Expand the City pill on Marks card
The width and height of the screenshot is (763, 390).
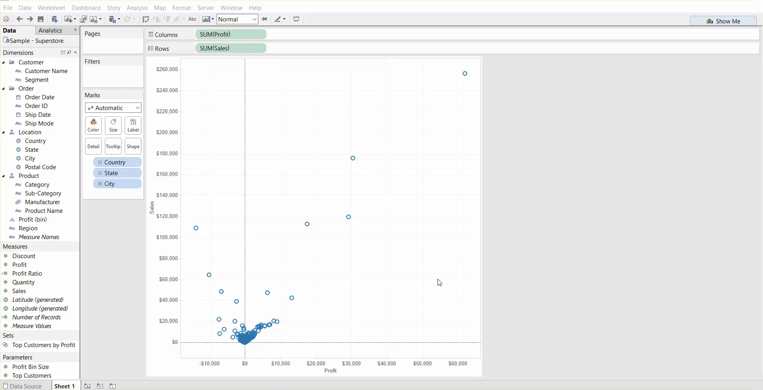pyautogui.click(x=100, y=184)
